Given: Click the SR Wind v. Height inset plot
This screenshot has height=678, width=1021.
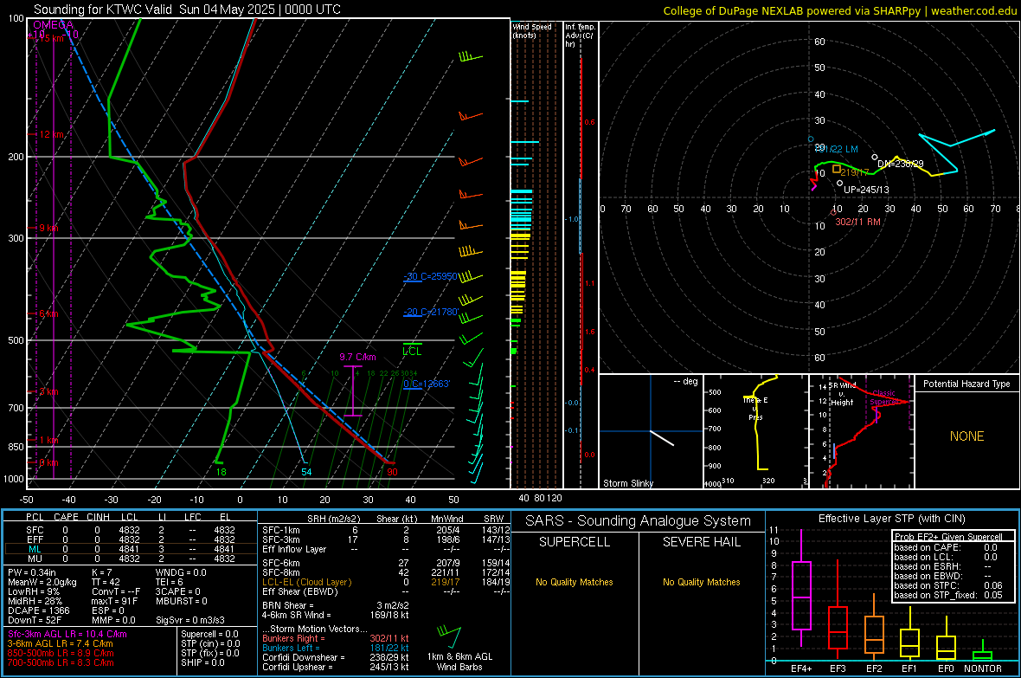Looking at the screenshot, I should 862,431.
